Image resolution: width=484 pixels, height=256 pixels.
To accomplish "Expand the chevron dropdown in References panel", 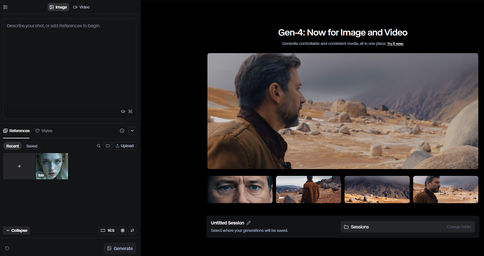I will point(132,131).
